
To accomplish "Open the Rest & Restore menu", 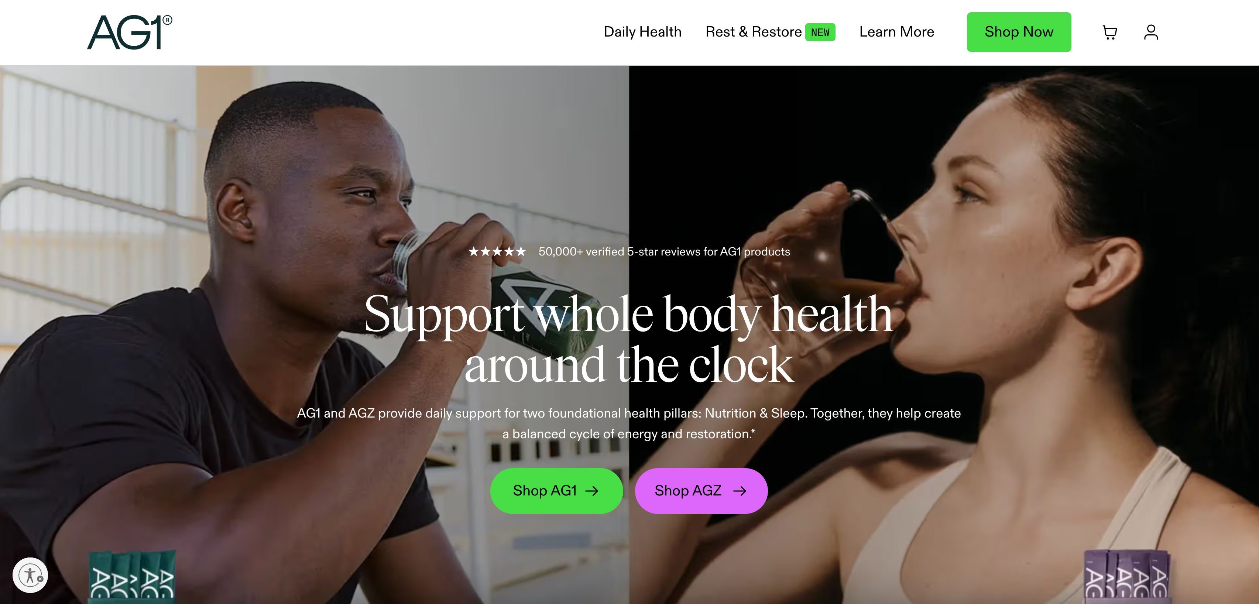I will (x=753, y=32).
